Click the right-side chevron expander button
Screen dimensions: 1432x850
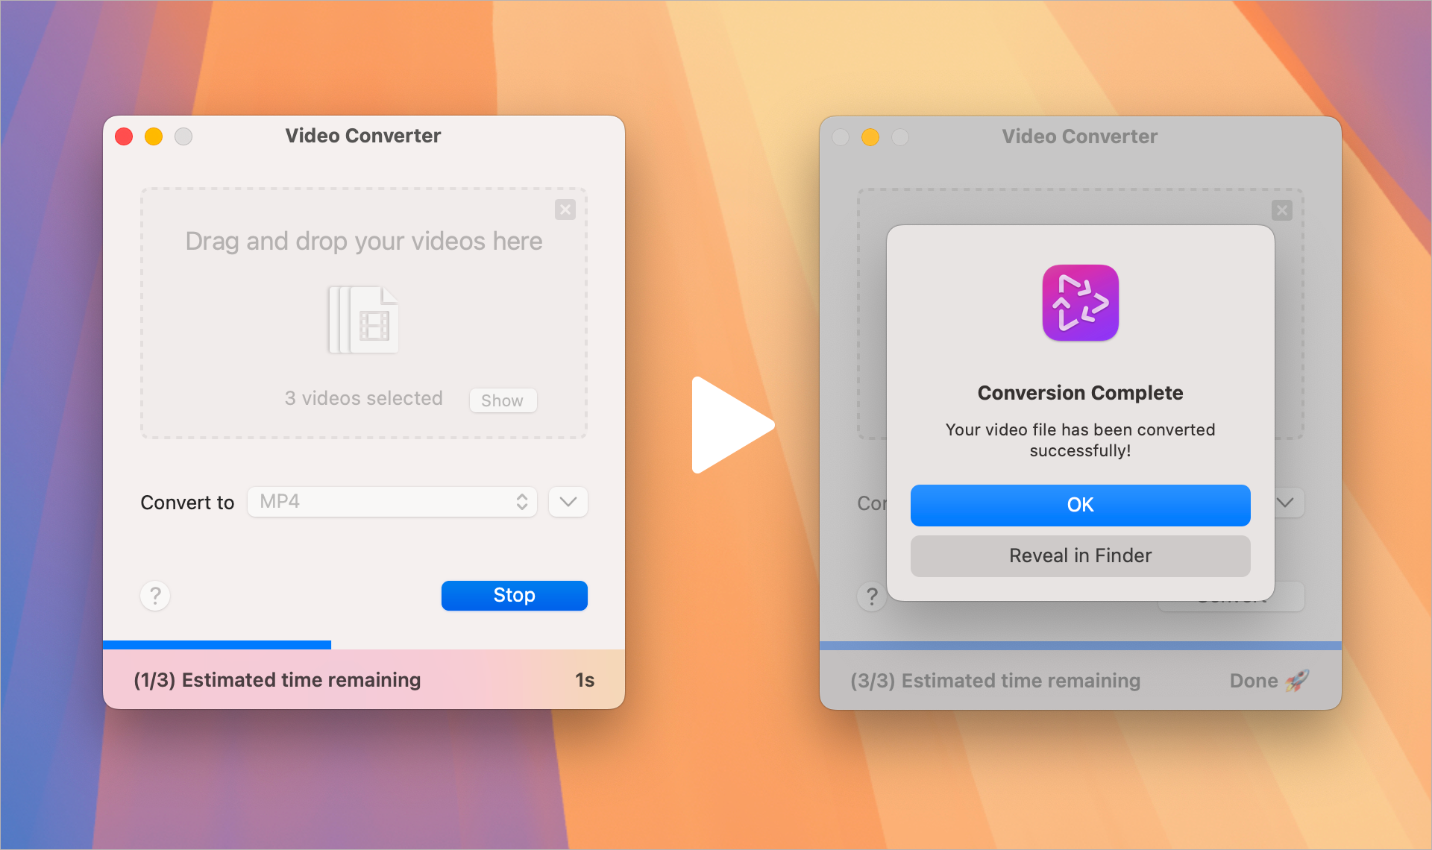click(x=1285, y=503)
